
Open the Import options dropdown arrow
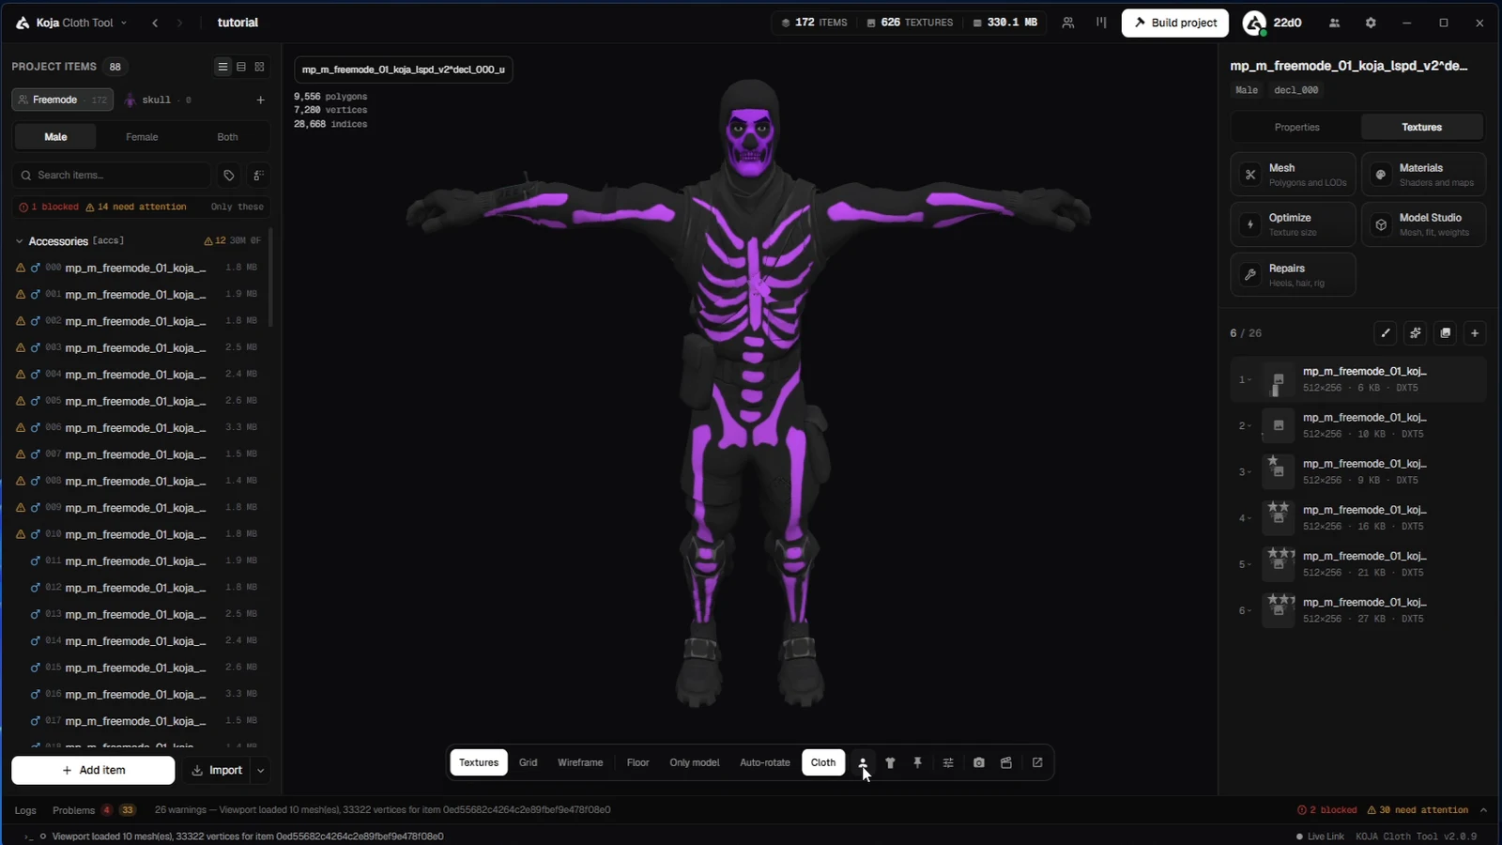[260, 770]
